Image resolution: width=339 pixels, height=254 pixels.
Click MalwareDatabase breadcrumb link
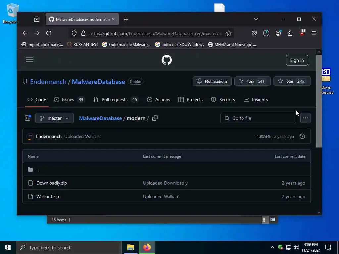(100, 118)
